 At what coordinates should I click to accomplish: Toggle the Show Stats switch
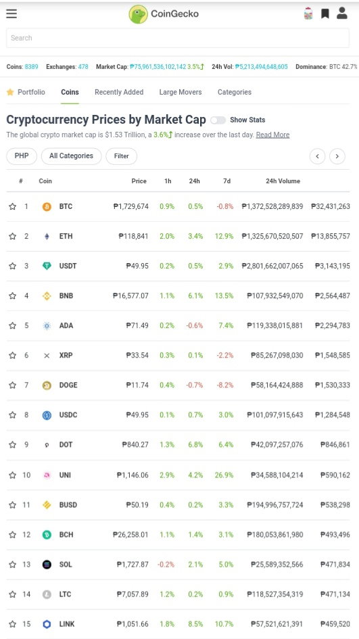click(x=218, y=120)
